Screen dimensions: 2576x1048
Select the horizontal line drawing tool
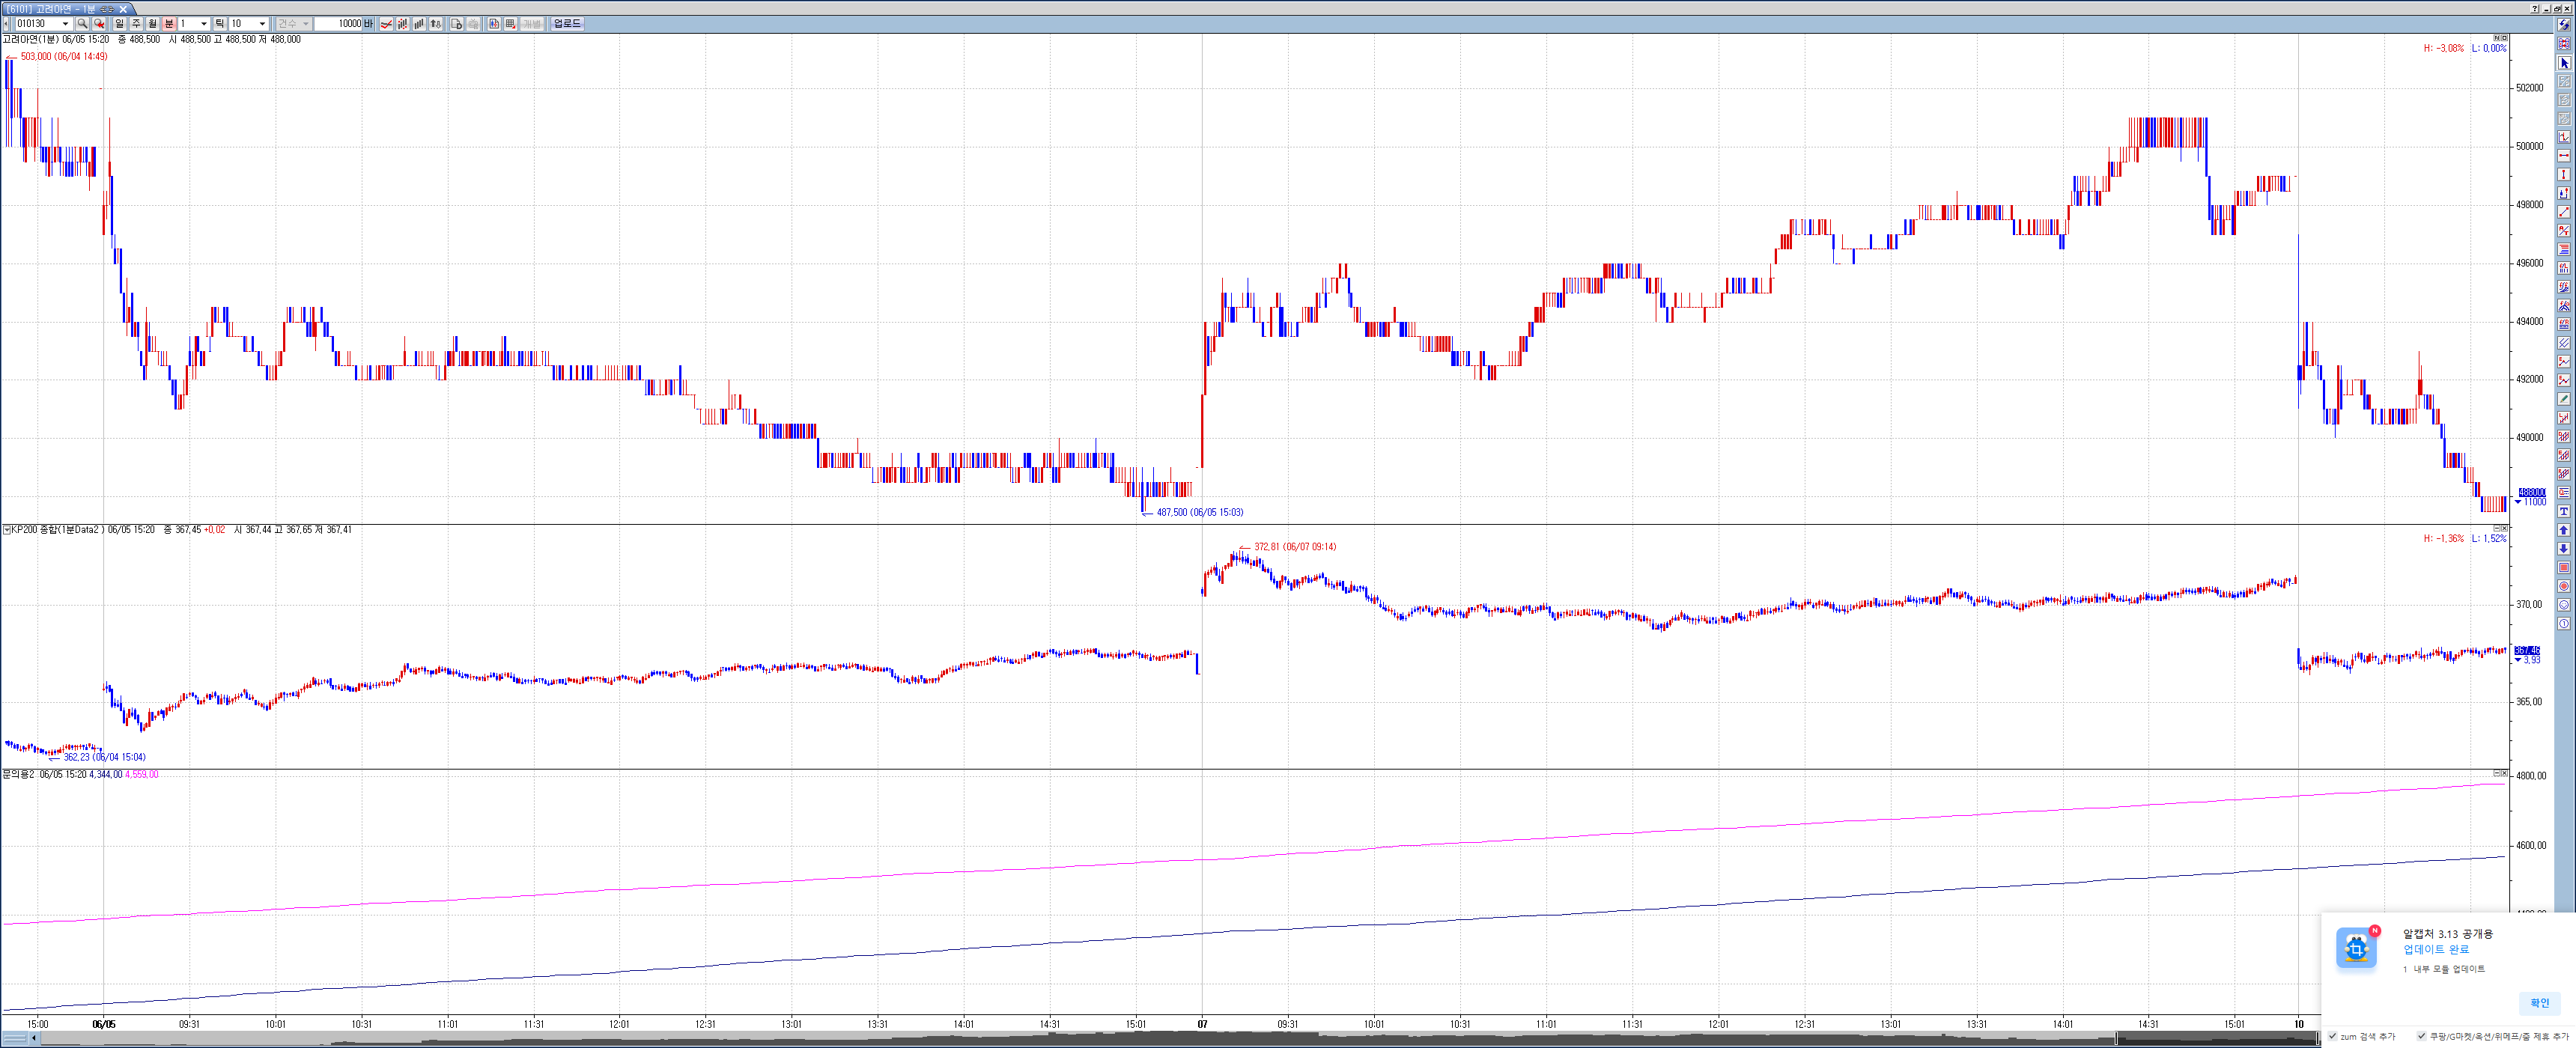point(2564,156)
